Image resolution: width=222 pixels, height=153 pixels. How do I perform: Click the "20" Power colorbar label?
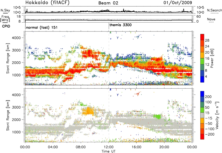point(207,52)
